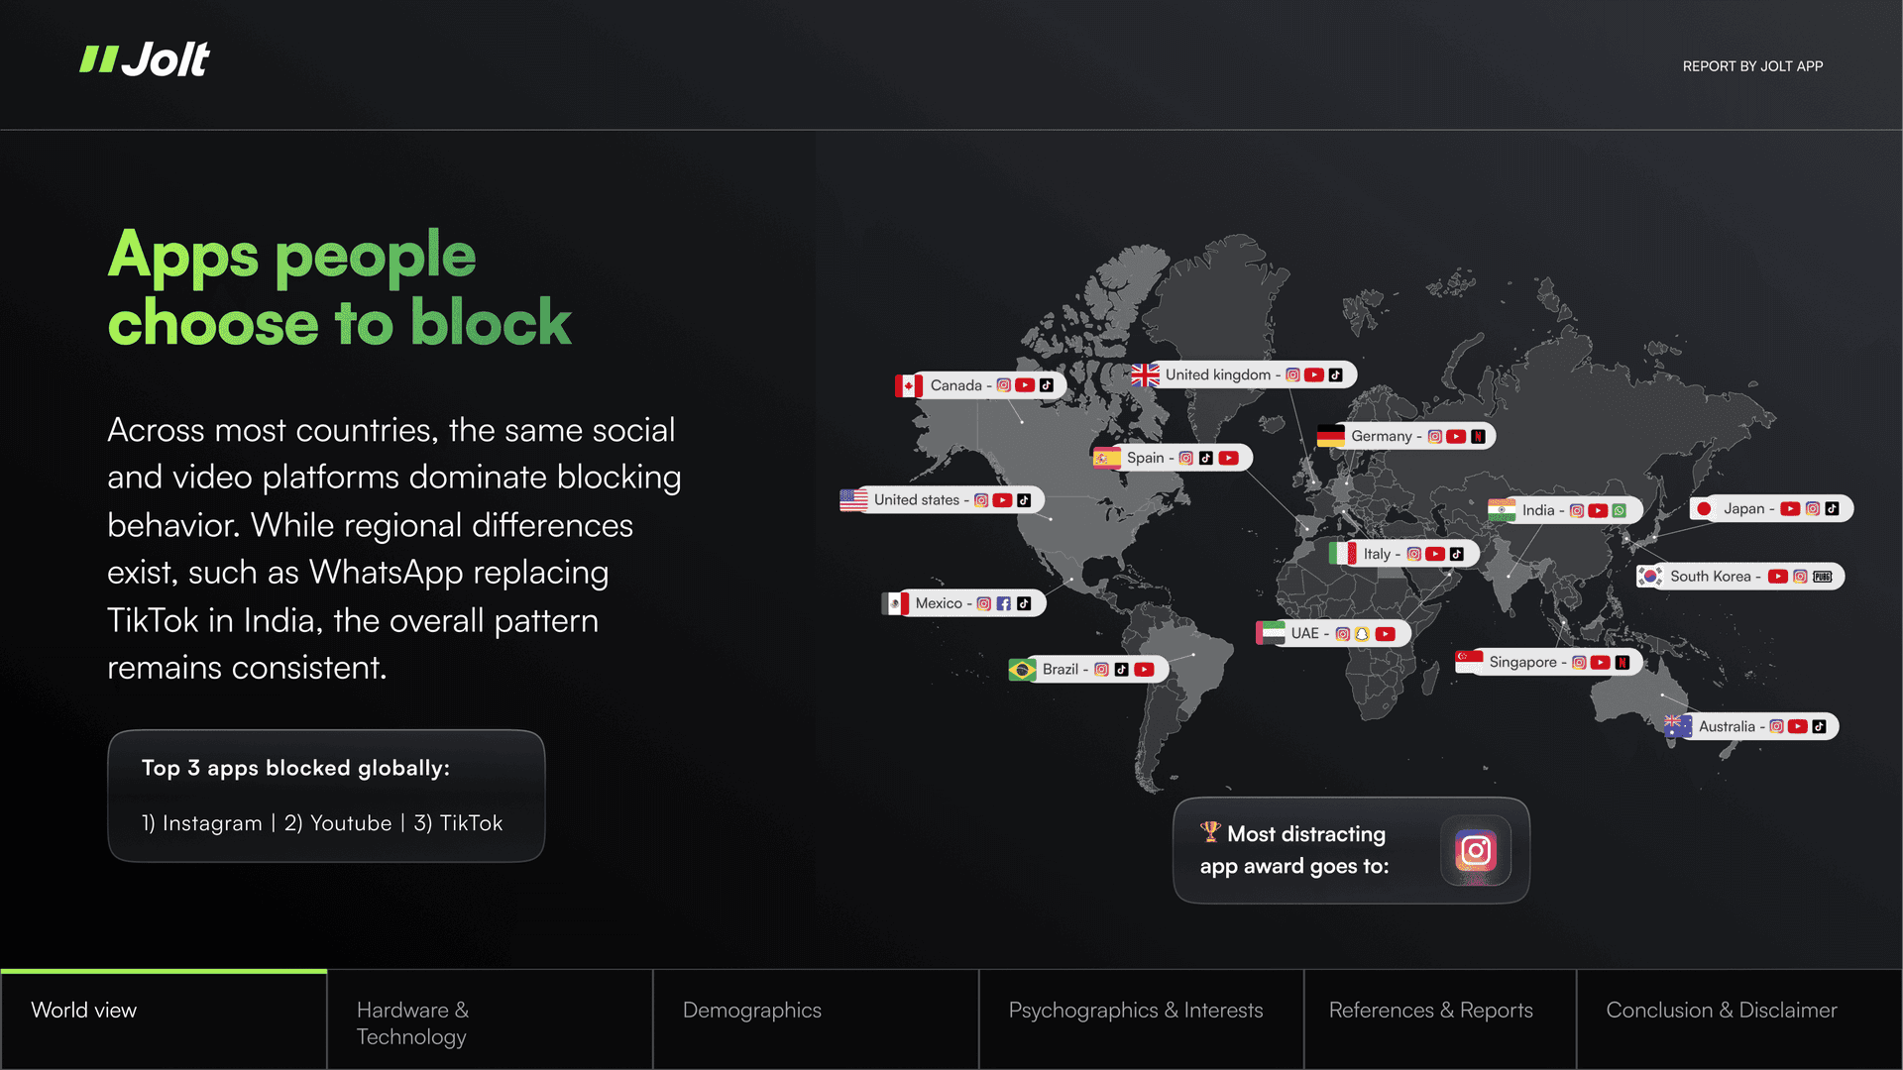Image resolution: width=1903 pixels, height=1070 pixels.
Task: Click the WhatsApp icon in India label
Action: (1619, 511)
